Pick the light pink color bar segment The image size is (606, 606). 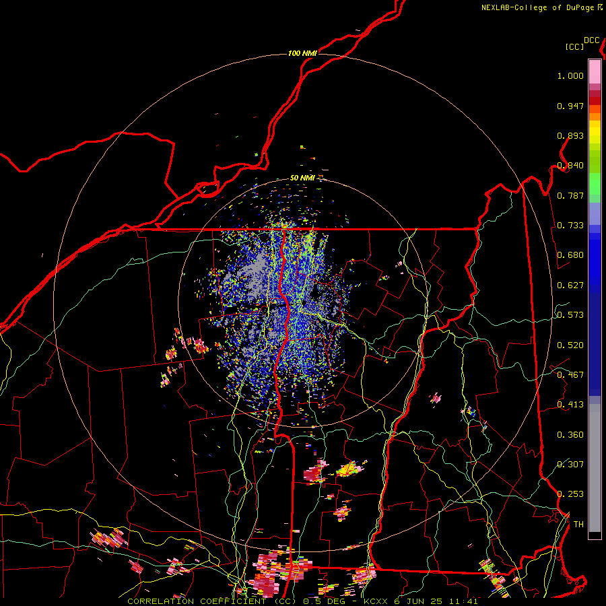(595, 72)
